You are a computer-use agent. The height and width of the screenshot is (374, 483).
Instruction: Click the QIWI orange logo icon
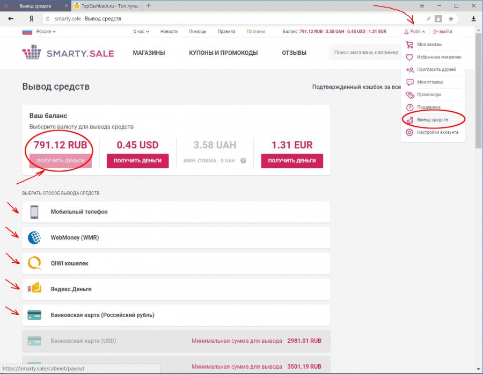pos(34,263)
